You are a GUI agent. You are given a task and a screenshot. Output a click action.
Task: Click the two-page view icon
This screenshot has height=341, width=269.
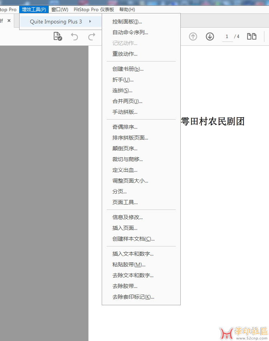(252, 37)
